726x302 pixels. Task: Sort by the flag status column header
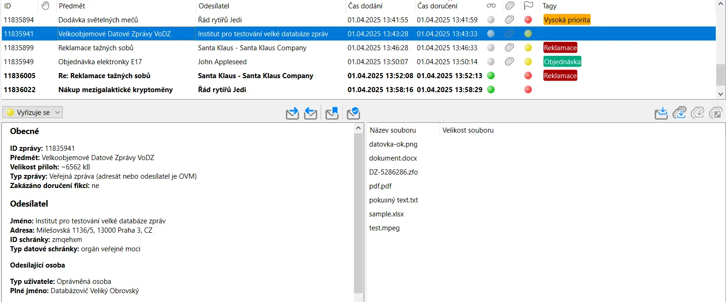point(528,6)
